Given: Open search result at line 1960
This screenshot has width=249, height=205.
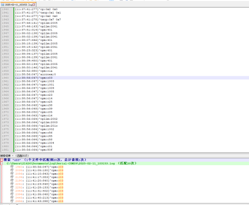Looking at the screenshot, I should 37,167.
